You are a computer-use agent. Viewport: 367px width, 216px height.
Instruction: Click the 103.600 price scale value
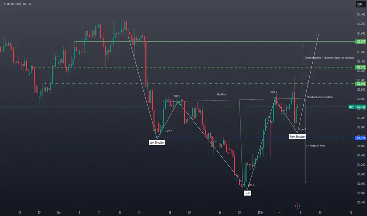coord(360,52)
